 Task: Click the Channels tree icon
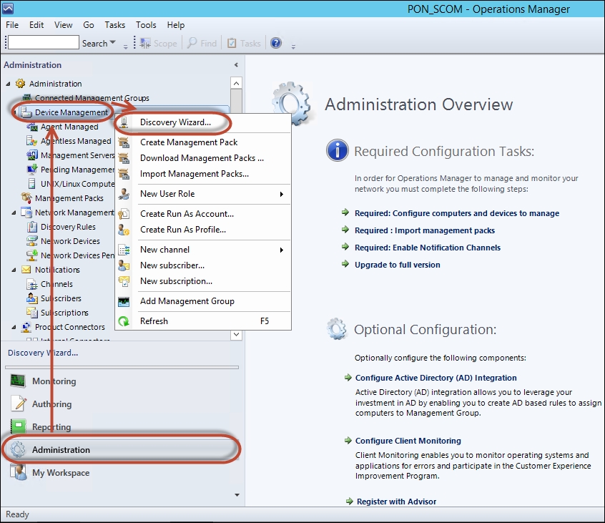point(31,284)
